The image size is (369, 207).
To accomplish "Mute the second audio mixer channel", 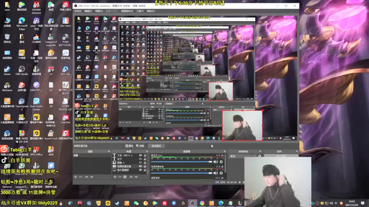I will (215, 173).
